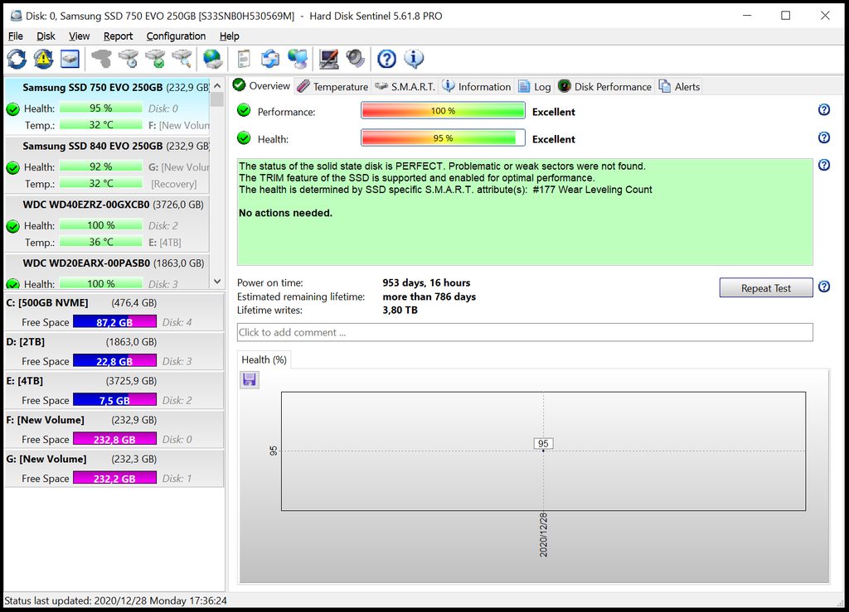849x612 pixels.
Task: Open the Report menu
Action: pyautogui.click(x=118, y=36)
